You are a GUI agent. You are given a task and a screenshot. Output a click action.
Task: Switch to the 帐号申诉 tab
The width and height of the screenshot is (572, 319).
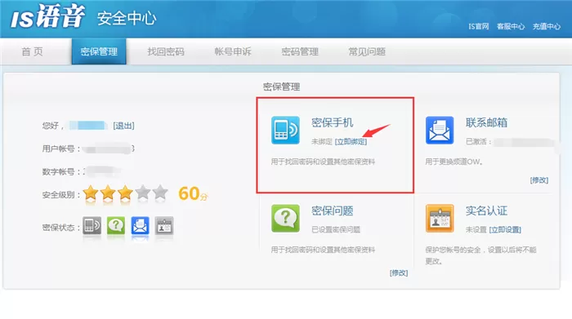click(x=233, y=51)
